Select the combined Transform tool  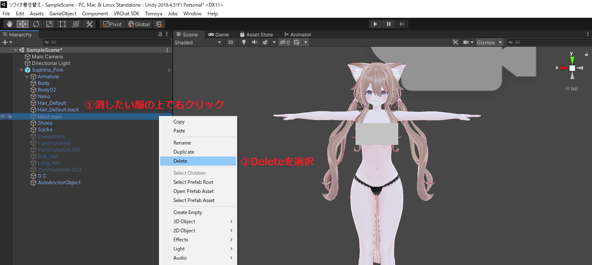point(76,24)
